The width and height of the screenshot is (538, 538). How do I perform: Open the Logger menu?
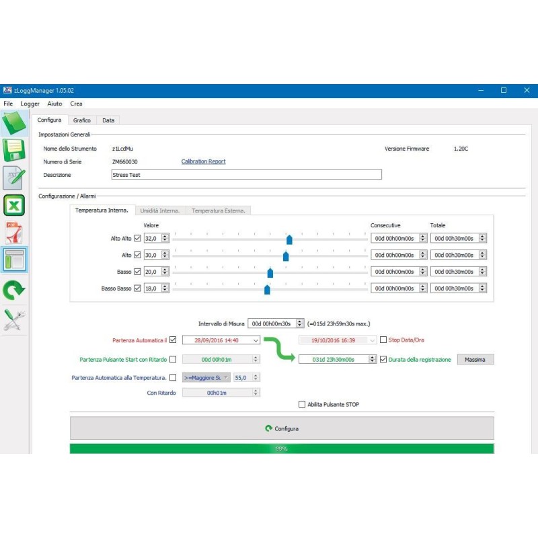30,104
